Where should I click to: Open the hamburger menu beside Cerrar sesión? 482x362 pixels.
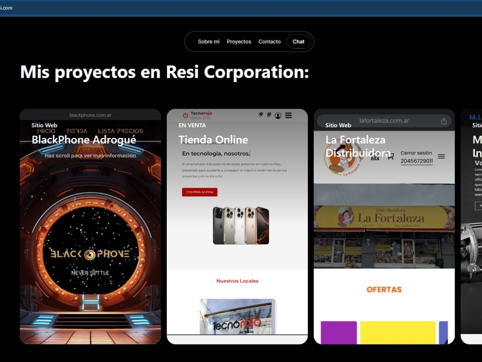tap(442, 156)
